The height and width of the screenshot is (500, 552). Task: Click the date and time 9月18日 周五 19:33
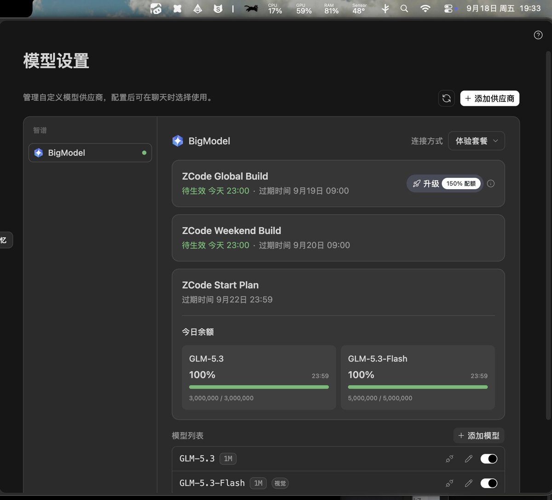pos(503,8)
